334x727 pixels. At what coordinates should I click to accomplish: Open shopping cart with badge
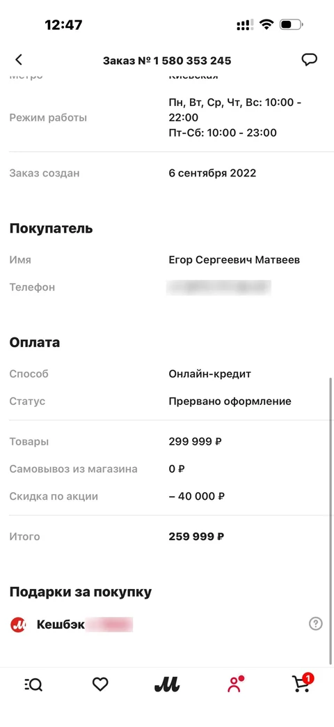pos(303,683)
